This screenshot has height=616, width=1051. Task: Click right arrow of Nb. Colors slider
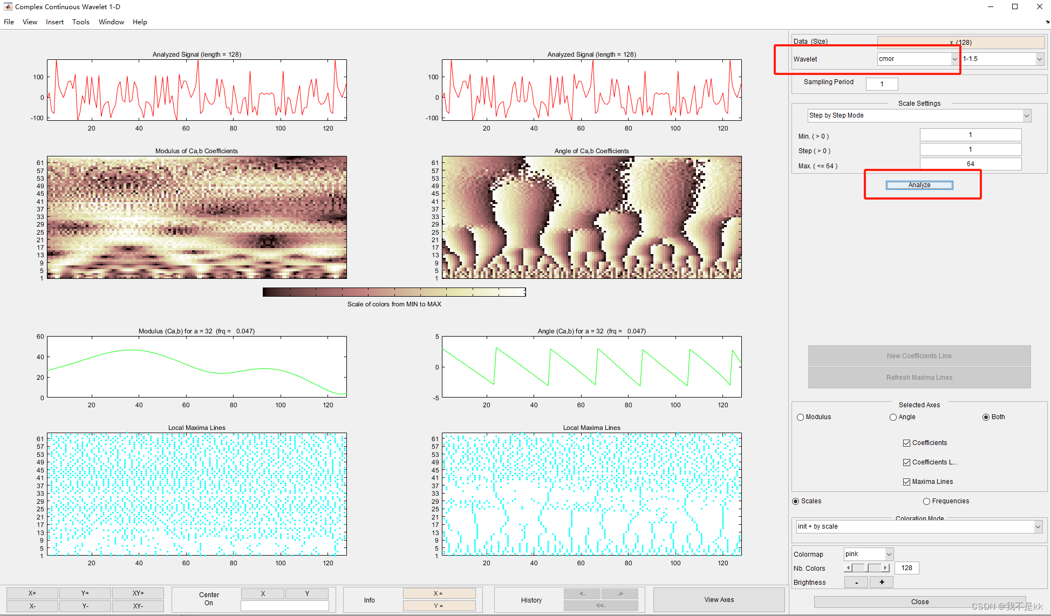point(885,568)
